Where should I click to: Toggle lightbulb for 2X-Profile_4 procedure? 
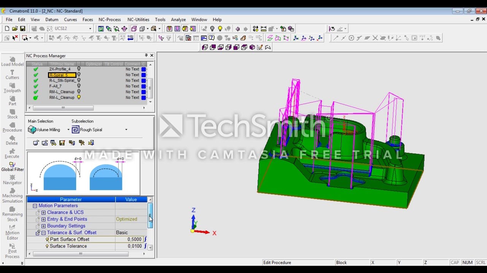[79, 69]
